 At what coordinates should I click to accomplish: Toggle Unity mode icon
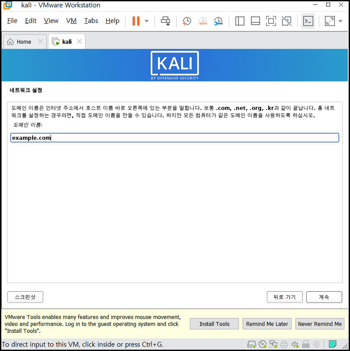tap(286, 21)
